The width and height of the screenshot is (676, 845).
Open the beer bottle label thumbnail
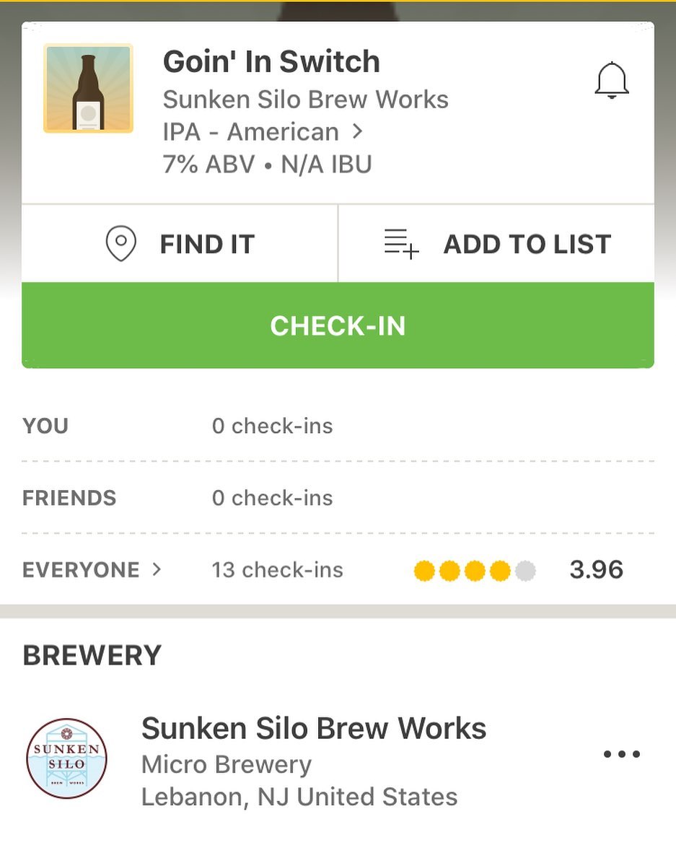[x=88, y=88]
